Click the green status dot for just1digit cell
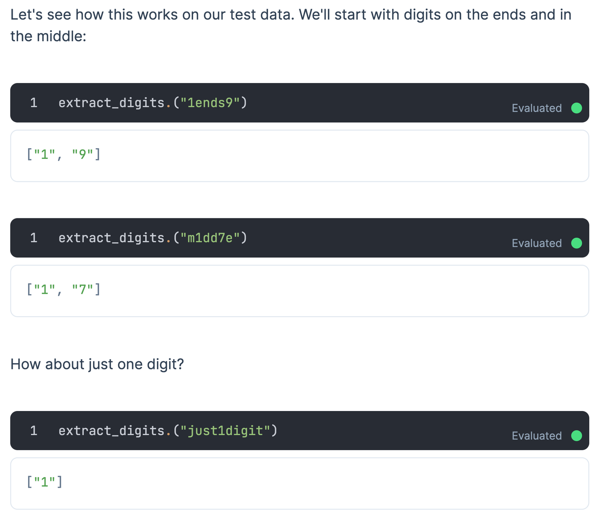Screen dimensions: 595x513 [x=576, y=436]
